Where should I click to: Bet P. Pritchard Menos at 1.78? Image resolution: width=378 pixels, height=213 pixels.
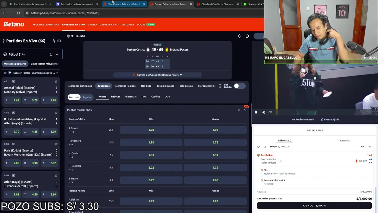click(x=215, y=142)
